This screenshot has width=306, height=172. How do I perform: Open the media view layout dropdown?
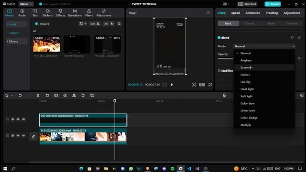tap(83, 24)
